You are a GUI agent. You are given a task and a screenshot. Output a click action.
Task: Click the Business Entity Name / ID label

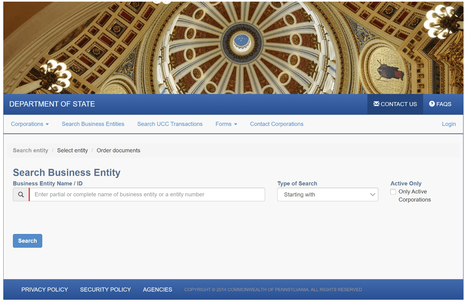tap(48, 184)
